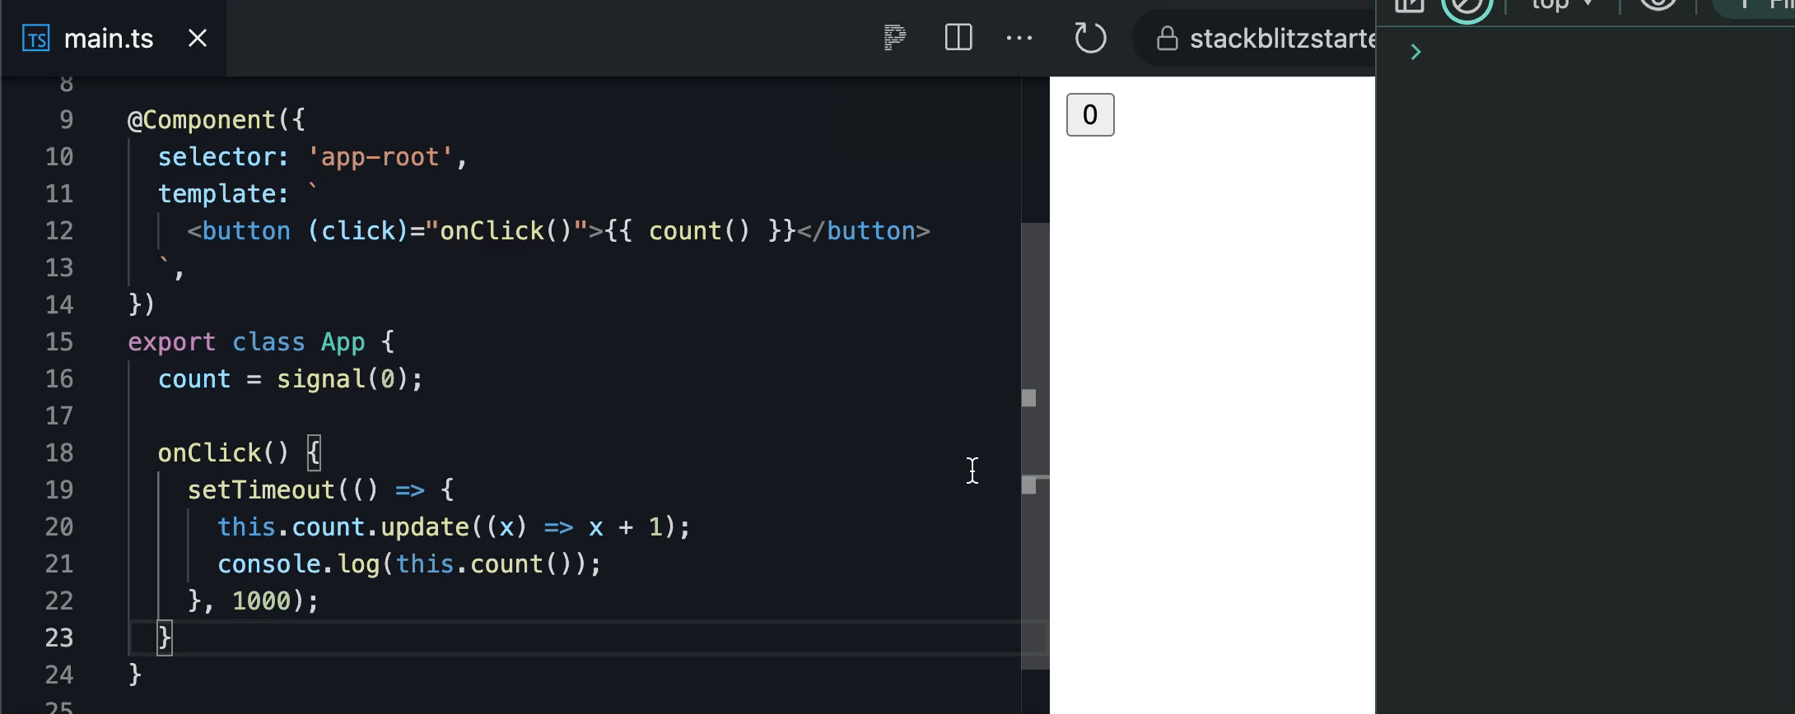Click the opening button tag in the template
The width and height of the screenshot is (1795, 714).
239,231
